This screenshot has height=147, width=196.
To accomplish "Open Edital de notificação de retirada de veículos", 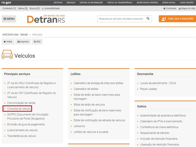I will [99, 120].
